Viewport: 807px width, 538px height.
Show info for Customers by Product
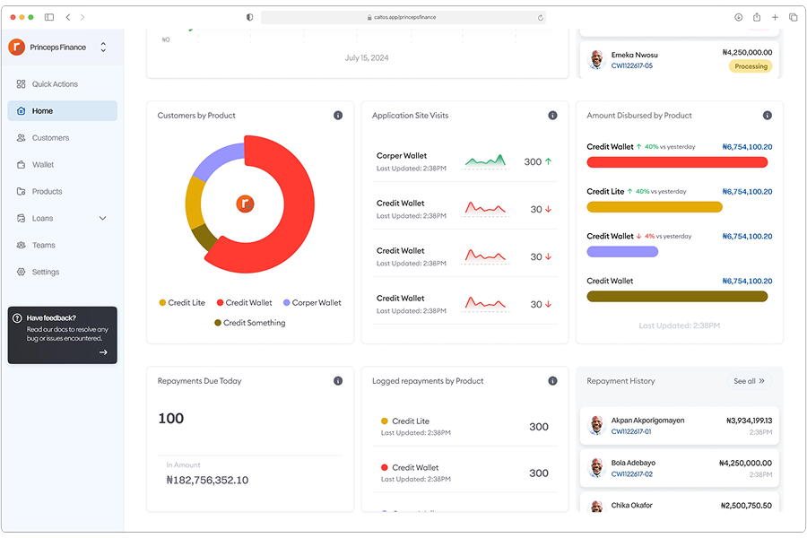tap(338, 116)
